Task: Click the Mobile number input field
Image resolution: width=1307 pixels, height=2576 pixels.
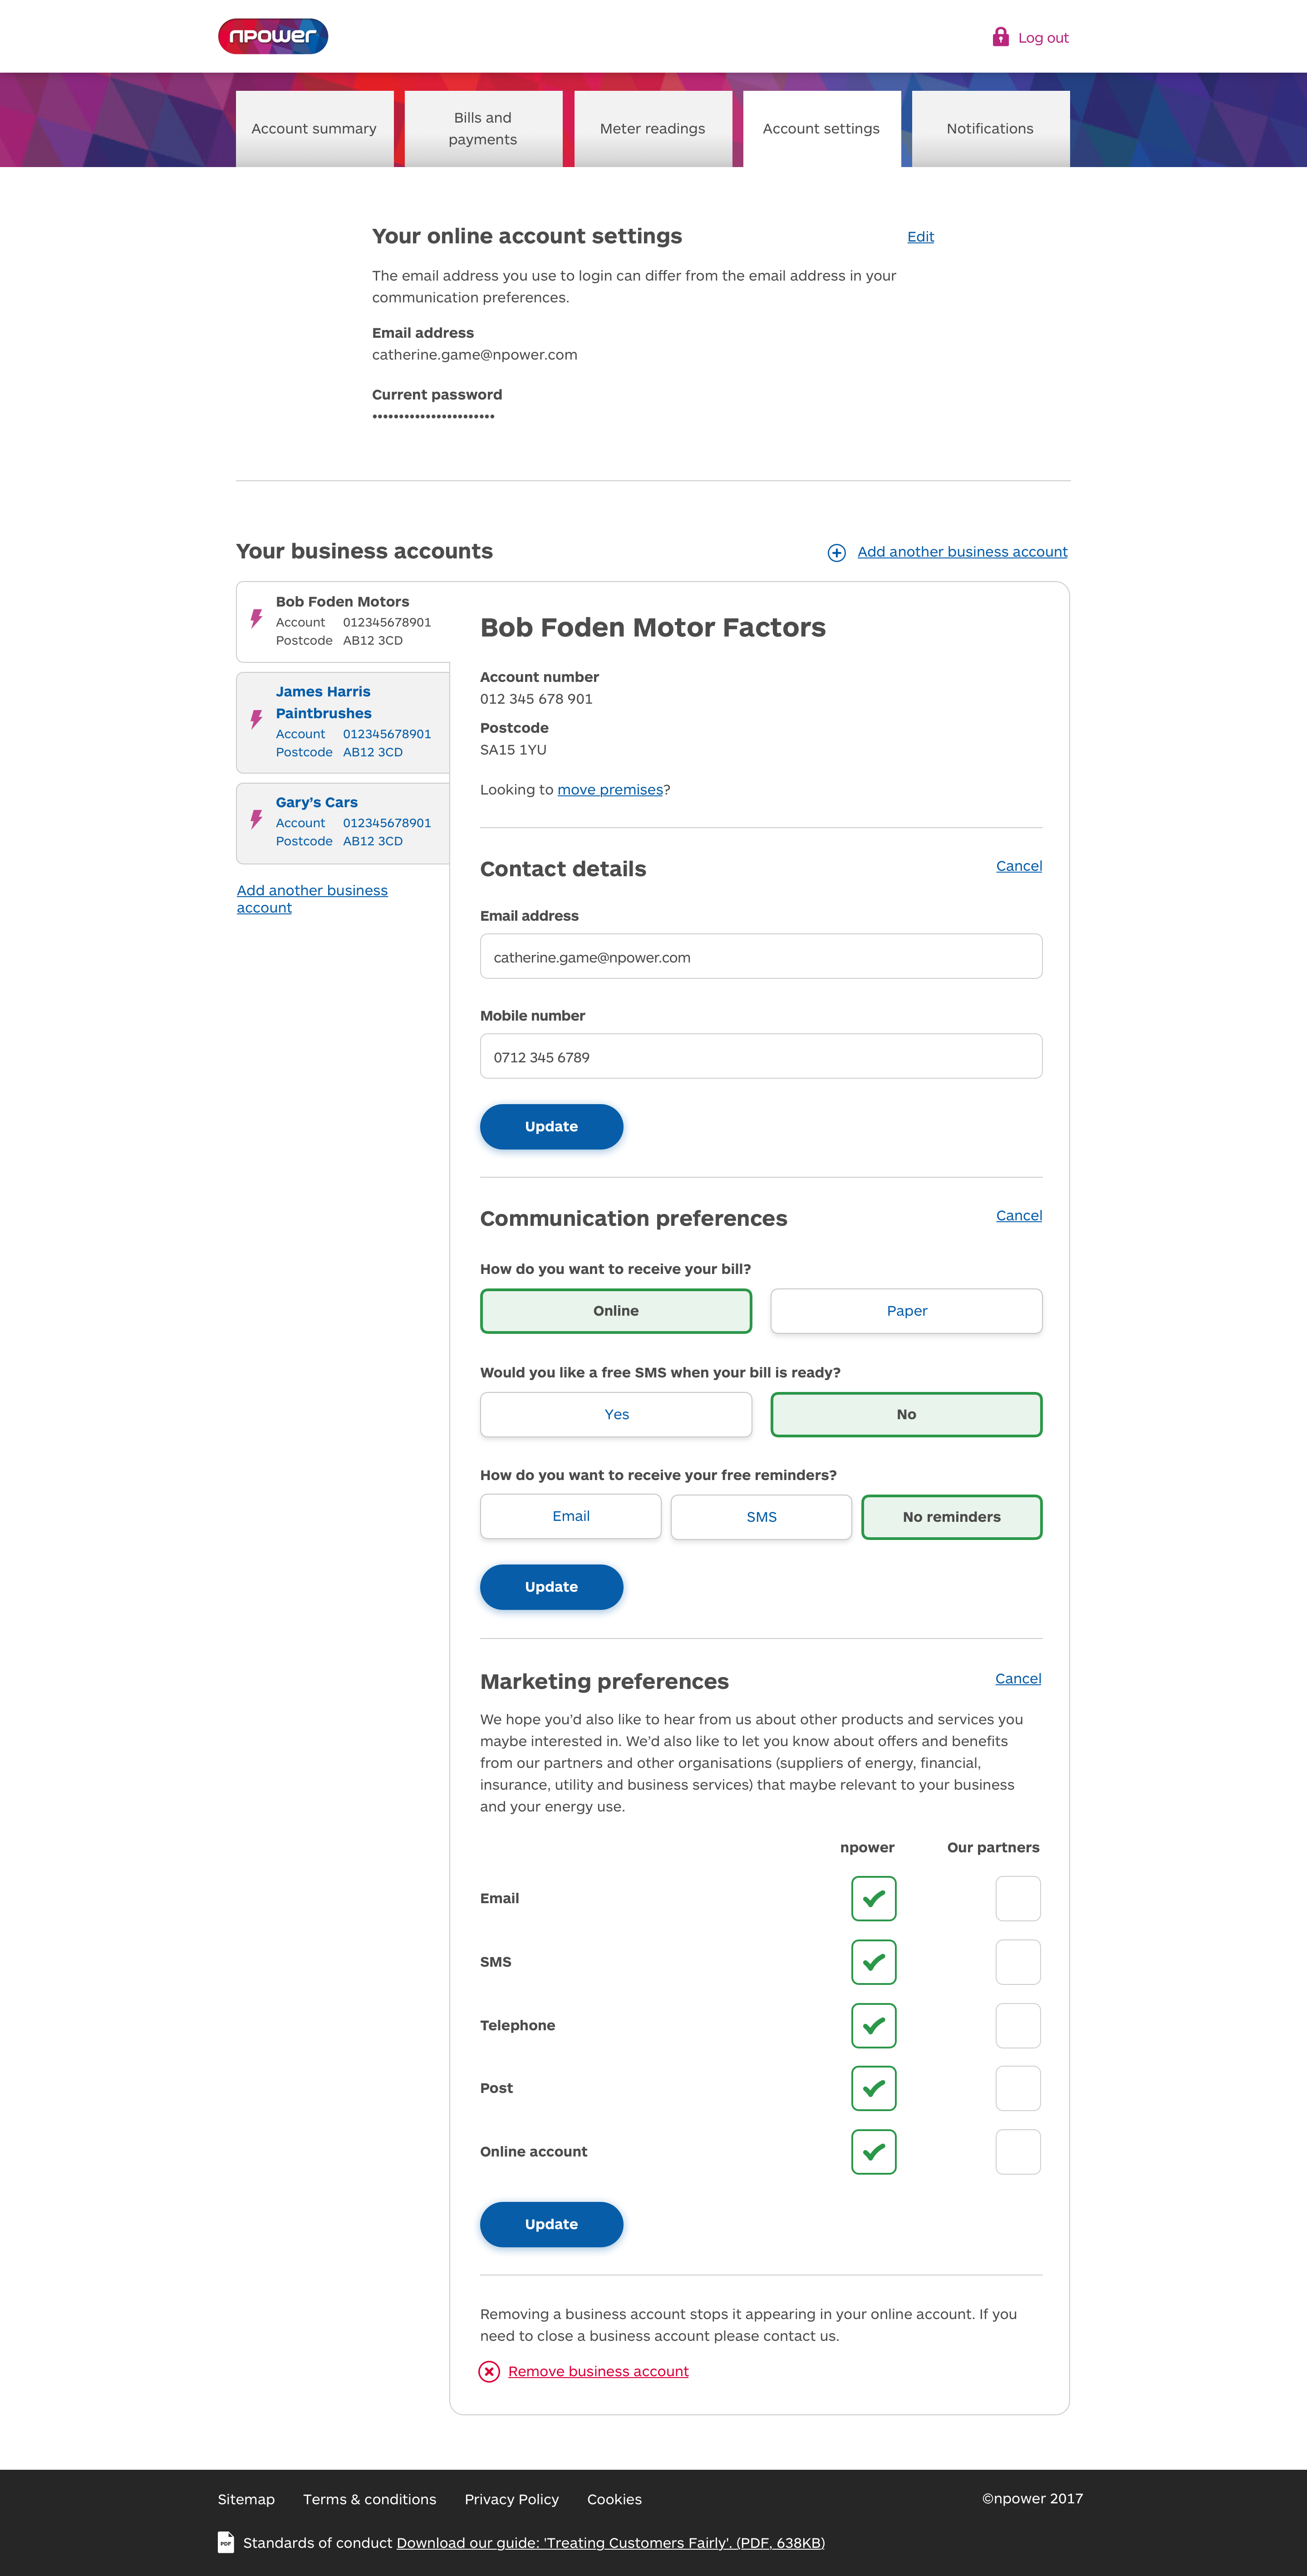Action: point(761,1056)
